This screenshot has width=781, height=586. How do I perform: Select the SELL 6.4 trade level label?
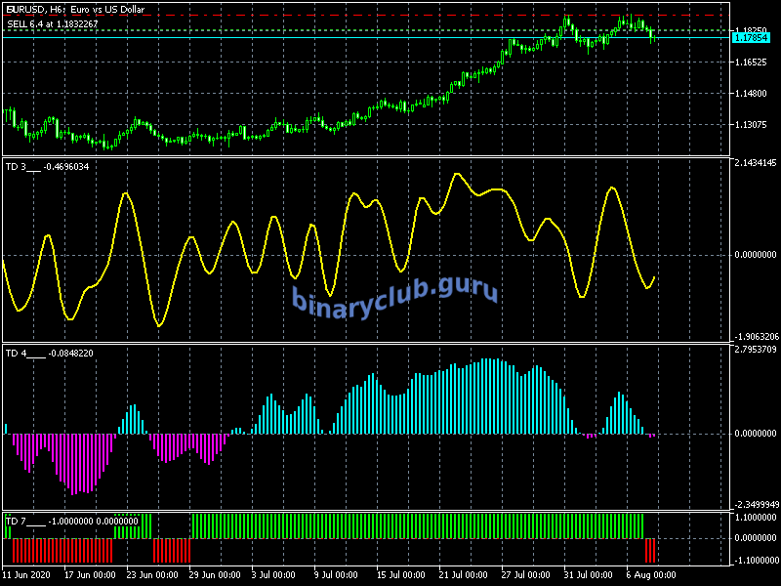(52, 23)
